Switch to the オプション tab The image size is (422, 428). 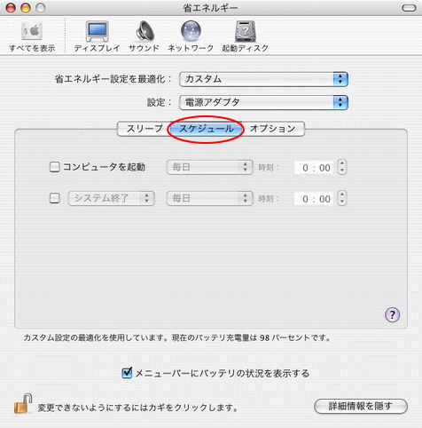272,129
